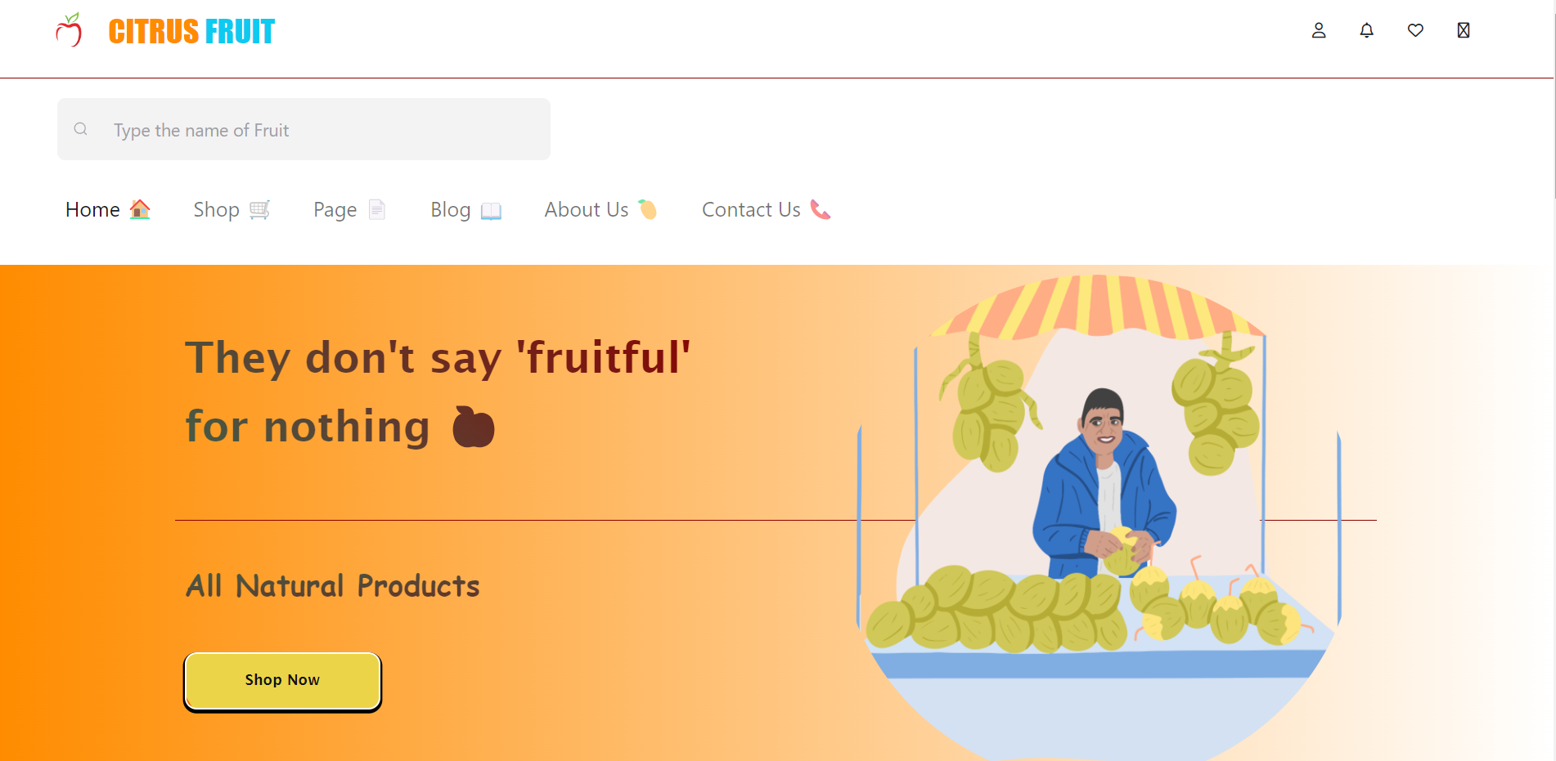Click the notifications bell icon
The width and height of the screenshot is (1556, 761).
coord(1366,30)
